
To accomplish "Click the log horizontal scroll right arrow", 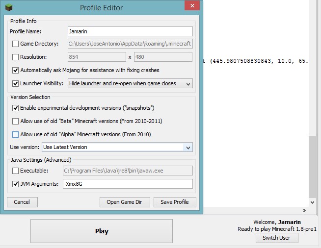I will click(x=304, y=210).
